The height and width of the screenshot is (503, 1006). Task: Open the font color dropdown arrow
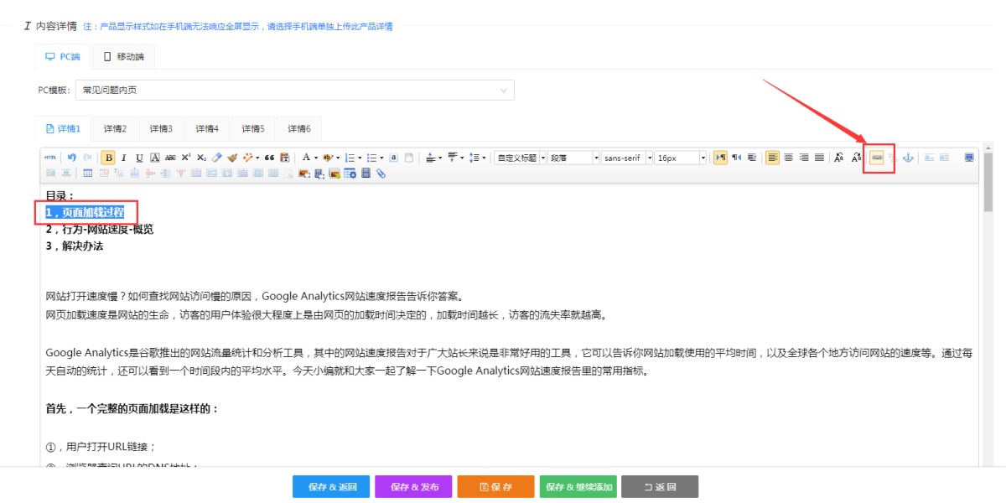(x=316, y=158)
